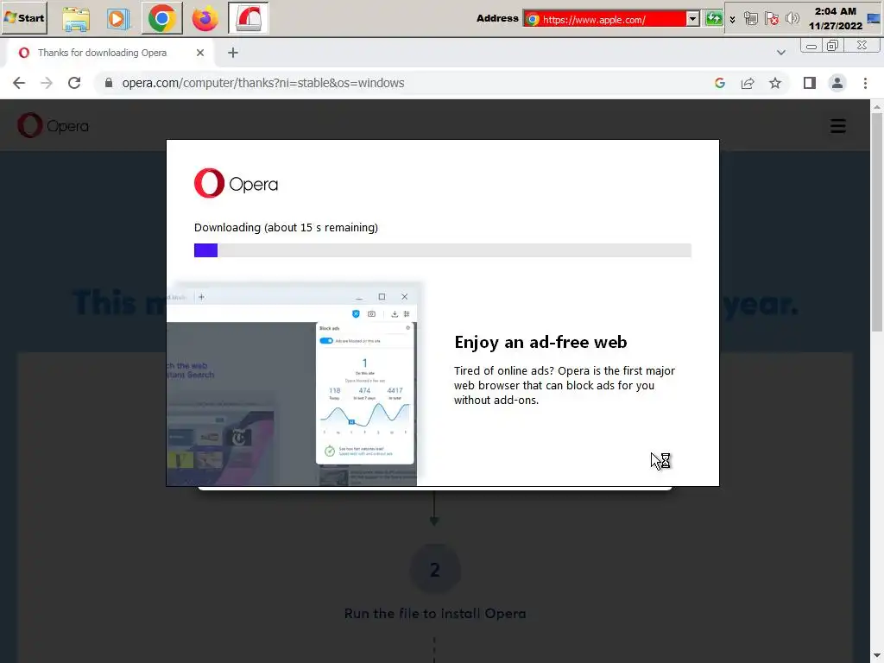Launch Firefox from the taskbar
This screenshot has height=663, width=884.
(x=205, y=19)
